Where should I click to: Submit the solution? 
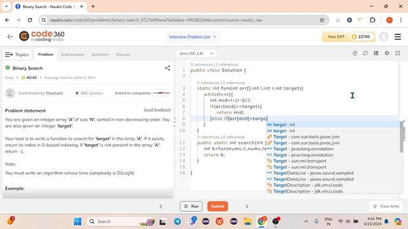[217, 206]
